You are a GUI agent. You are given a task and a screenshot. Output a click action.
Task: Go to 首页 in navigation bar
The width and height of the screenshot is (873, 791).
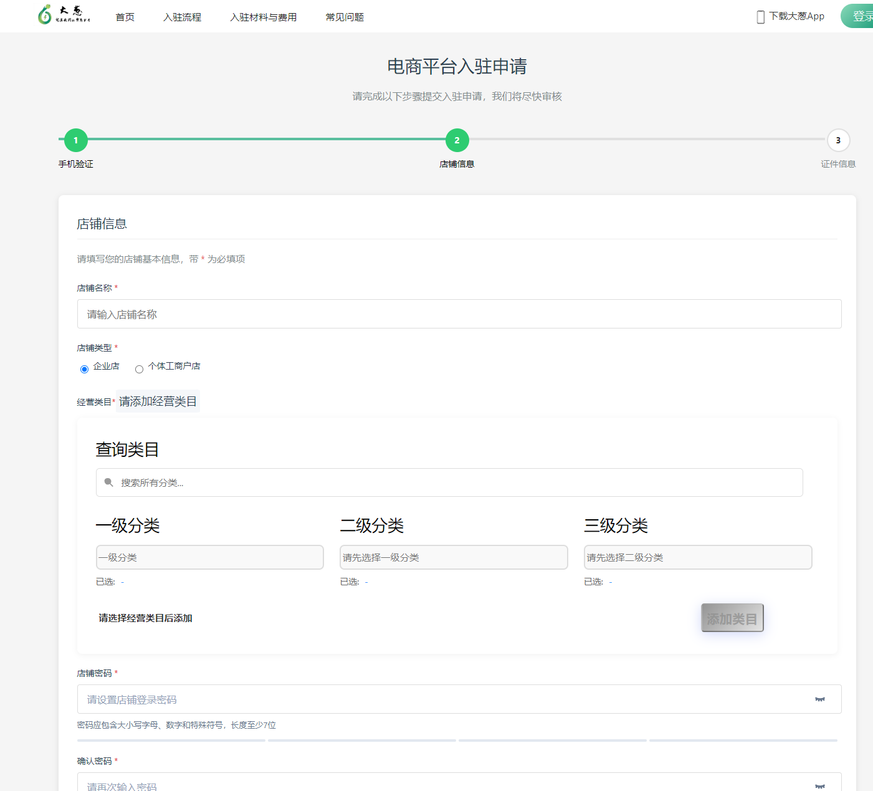[125, 17]
